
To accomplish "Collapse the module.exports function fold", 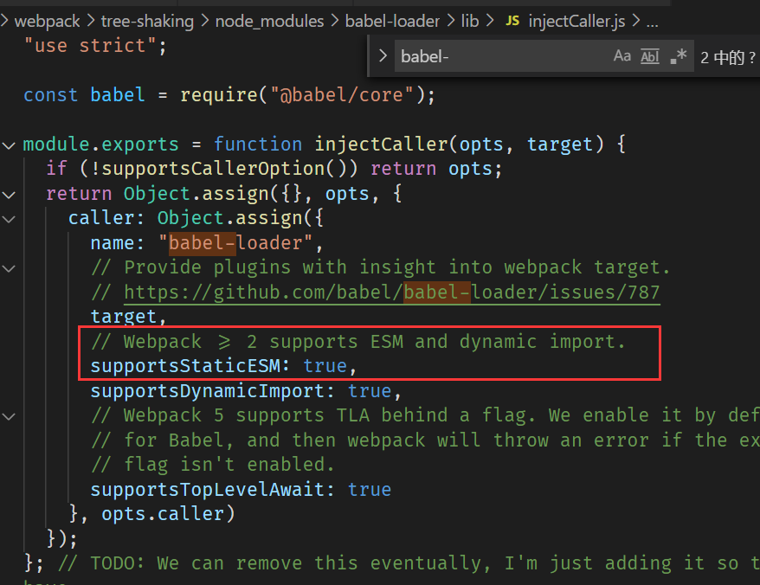I will 9,145.
